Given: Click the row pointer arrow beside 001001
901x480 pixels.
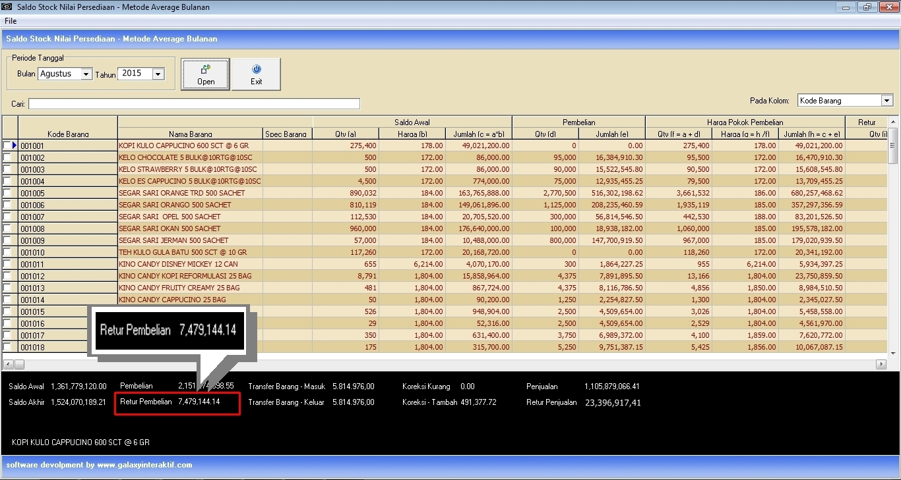Looking at the screenshot, I should [14, 146].
